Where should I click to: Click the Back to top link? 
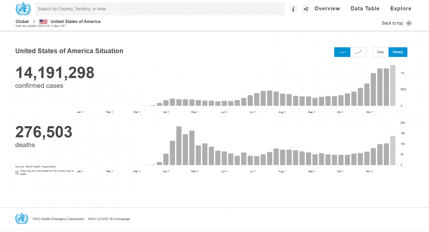pyautogui.click(x=392, y=23)
